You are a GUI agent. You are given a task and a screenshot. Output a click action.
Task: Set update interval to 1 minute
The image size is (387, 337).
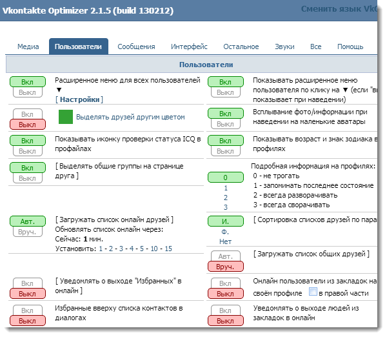(101, 249)
